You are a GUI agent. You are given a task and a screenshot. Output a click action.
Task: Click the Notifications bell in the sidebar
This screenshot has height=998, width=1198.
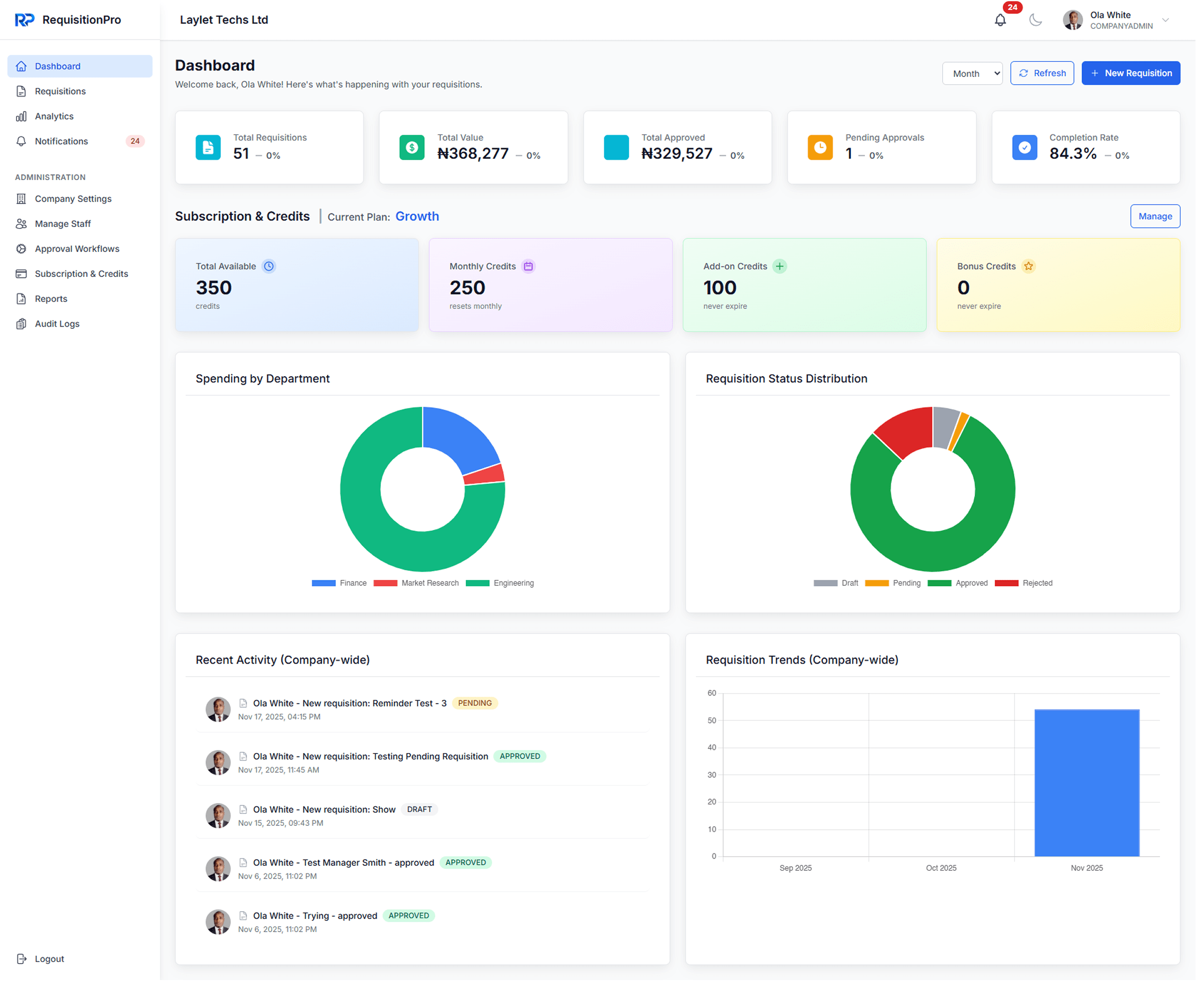tap(21, 141)
